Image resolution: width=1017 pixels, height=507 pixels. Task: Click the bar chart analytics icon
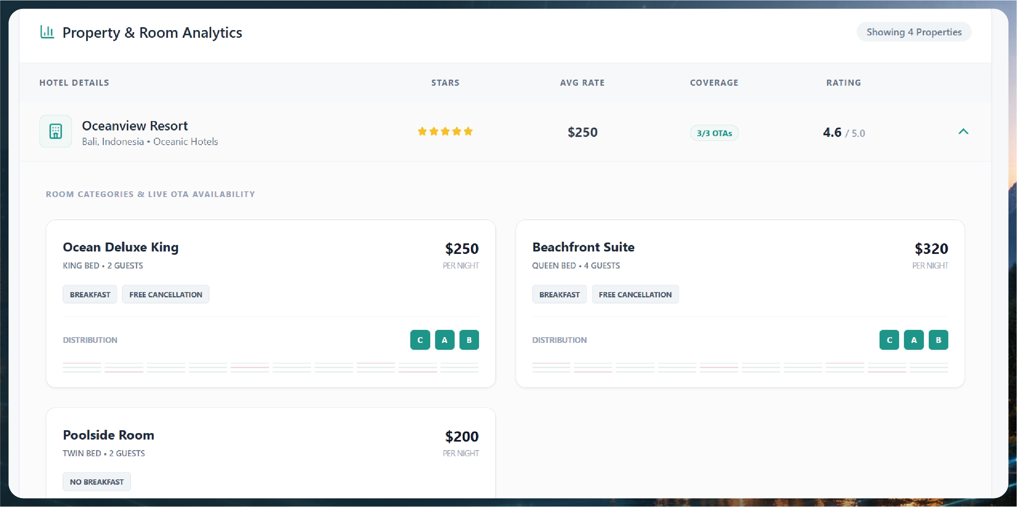(x=47, y=32)
